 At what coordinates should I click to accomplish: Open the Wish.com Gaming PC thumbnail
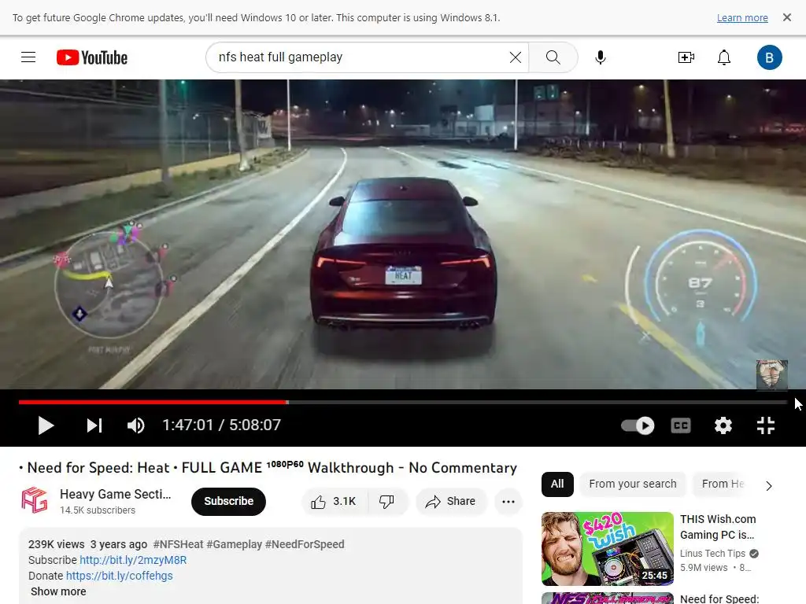click(x=607, y=548)
